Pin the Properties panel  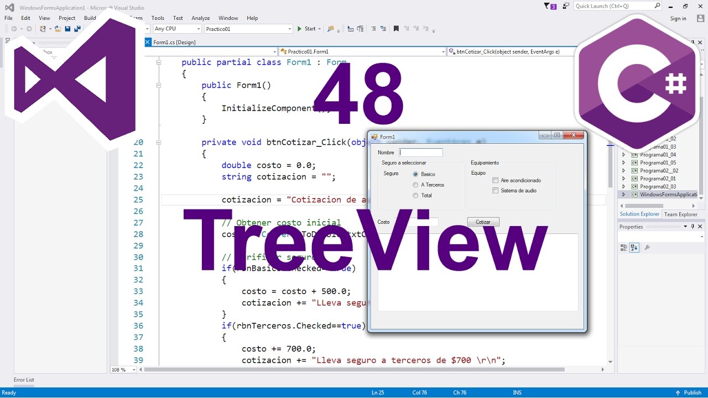point(693,227)
